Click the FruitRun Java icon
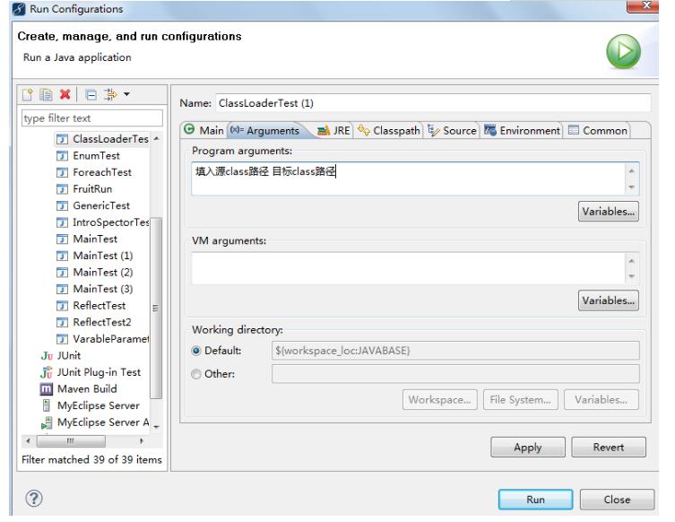Screen dimensions: 675x522 (x=63, y=189)
